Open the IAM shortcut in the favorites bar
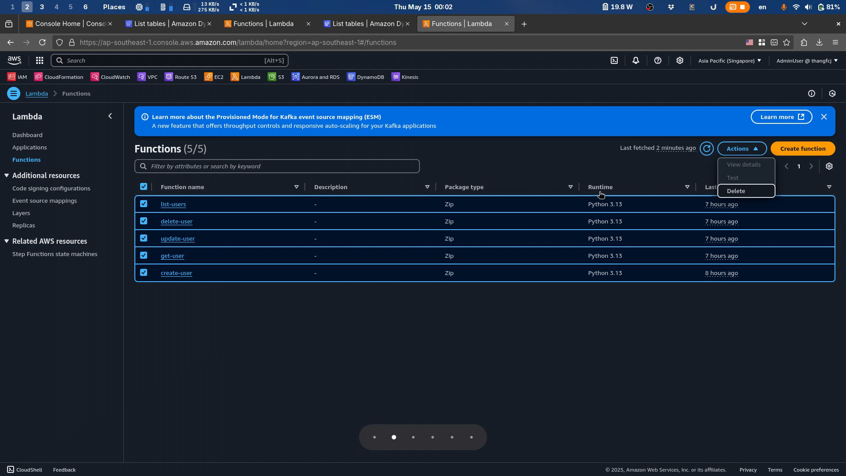846x476 pixels. (x=17, y=77)
